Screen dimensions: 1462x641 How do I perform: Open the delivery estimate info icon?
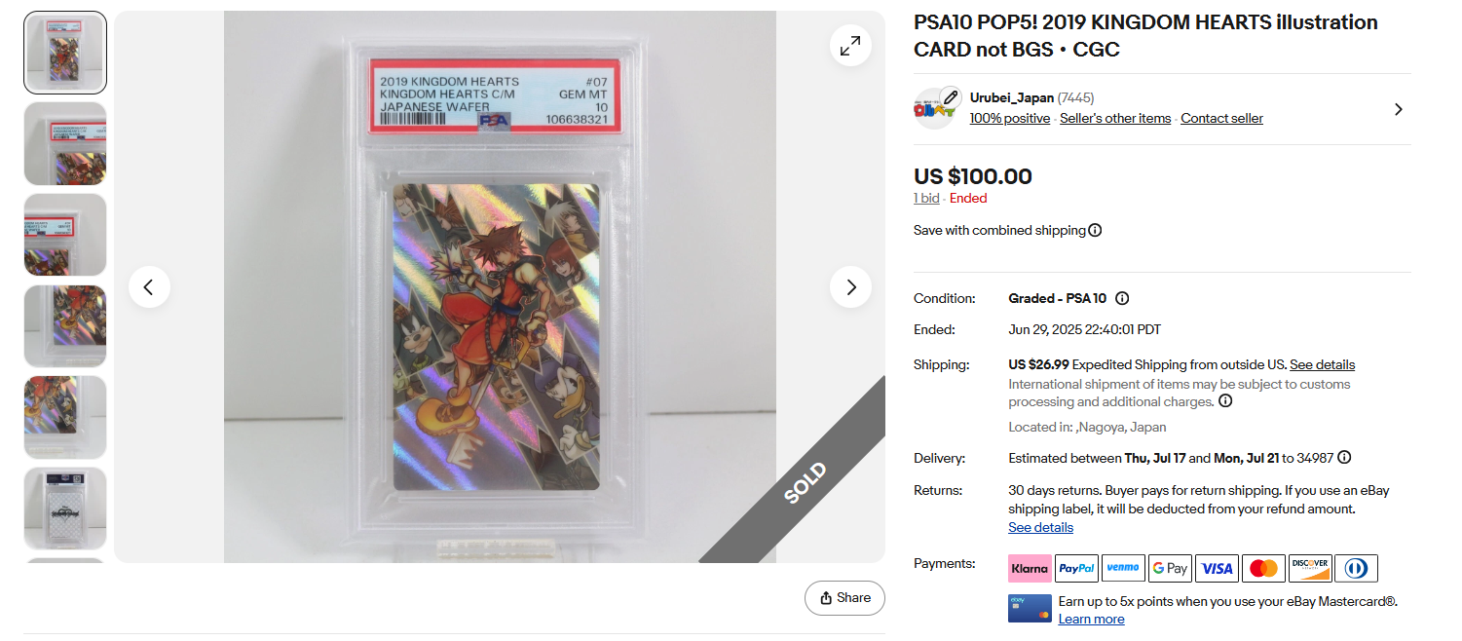(1344, 458)
